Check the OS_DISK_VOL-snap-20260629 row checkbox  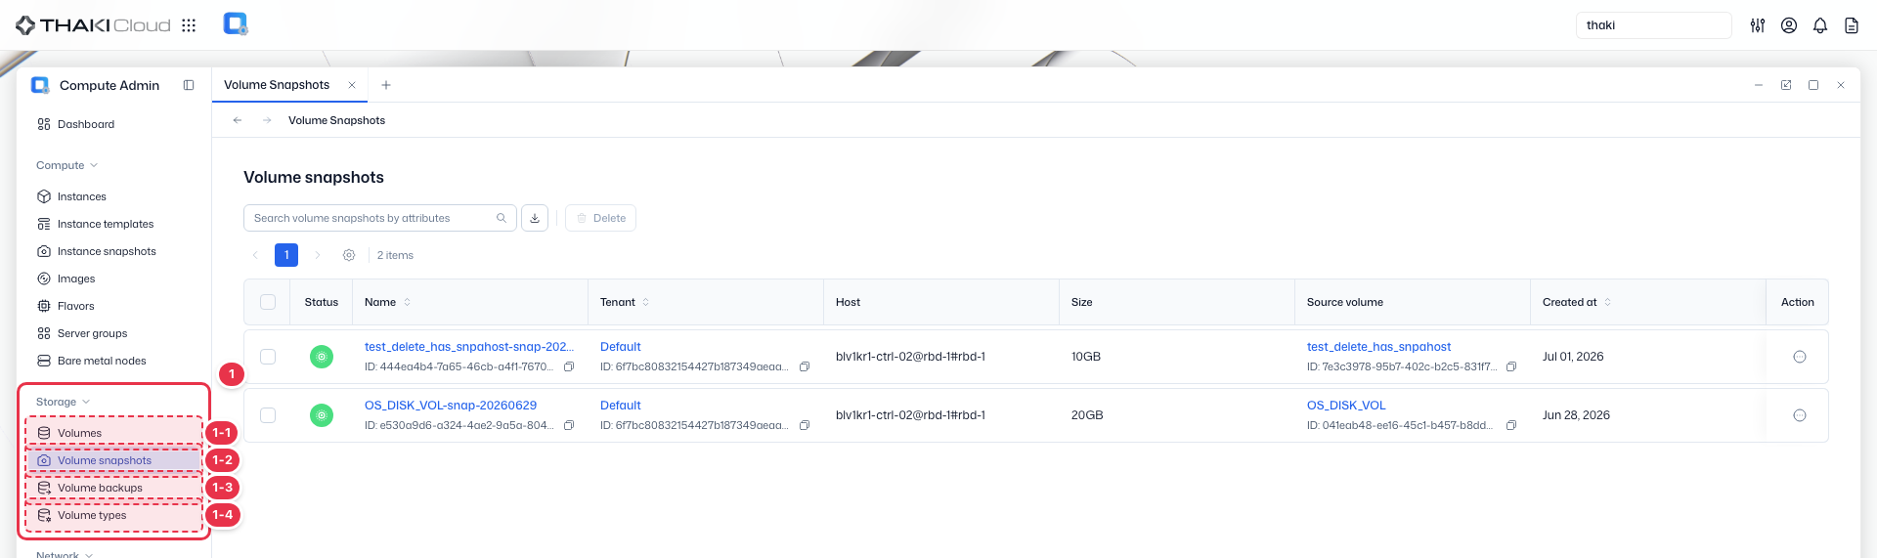(x=268, y=415)
